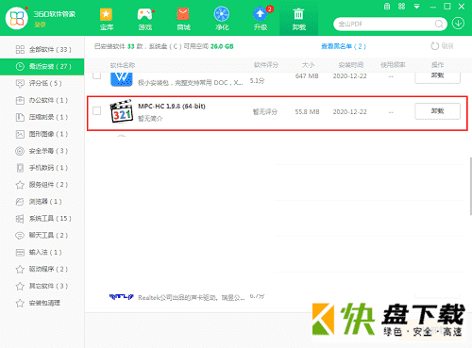This screenshot has height=348, width=472.
Task: Click the 暂无简介 description under MPC-HC
Action: tap(150, 119)
